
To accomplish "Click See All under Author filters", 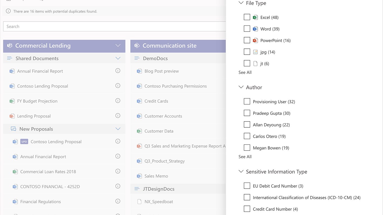I will tap(245, 157).
